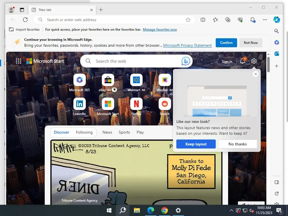Open Edge notifications bell in toolbar

pyautogui.click(x=253, y=20)
